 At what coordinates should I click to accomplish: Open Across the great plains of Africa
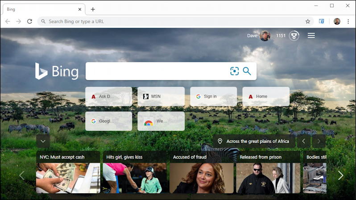(258, 141)
